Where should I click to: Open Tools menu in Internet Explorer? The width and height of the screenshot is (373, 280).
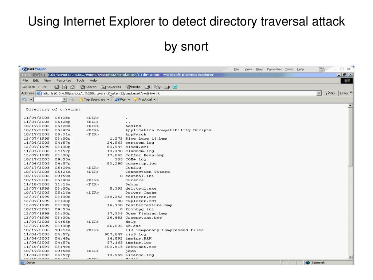81,81
